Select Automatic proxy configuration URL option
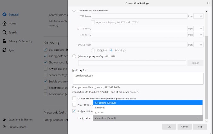This screenshot has height=134, width=213. tap(74, 56)
